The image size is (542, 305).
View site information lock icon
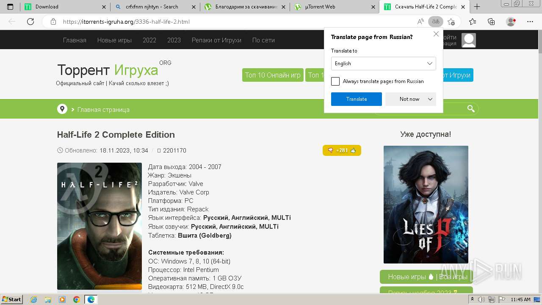pos(53,22)
